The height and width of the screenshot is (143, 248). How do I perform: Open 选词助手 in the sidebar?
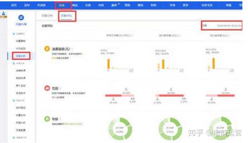pos(21,93)
